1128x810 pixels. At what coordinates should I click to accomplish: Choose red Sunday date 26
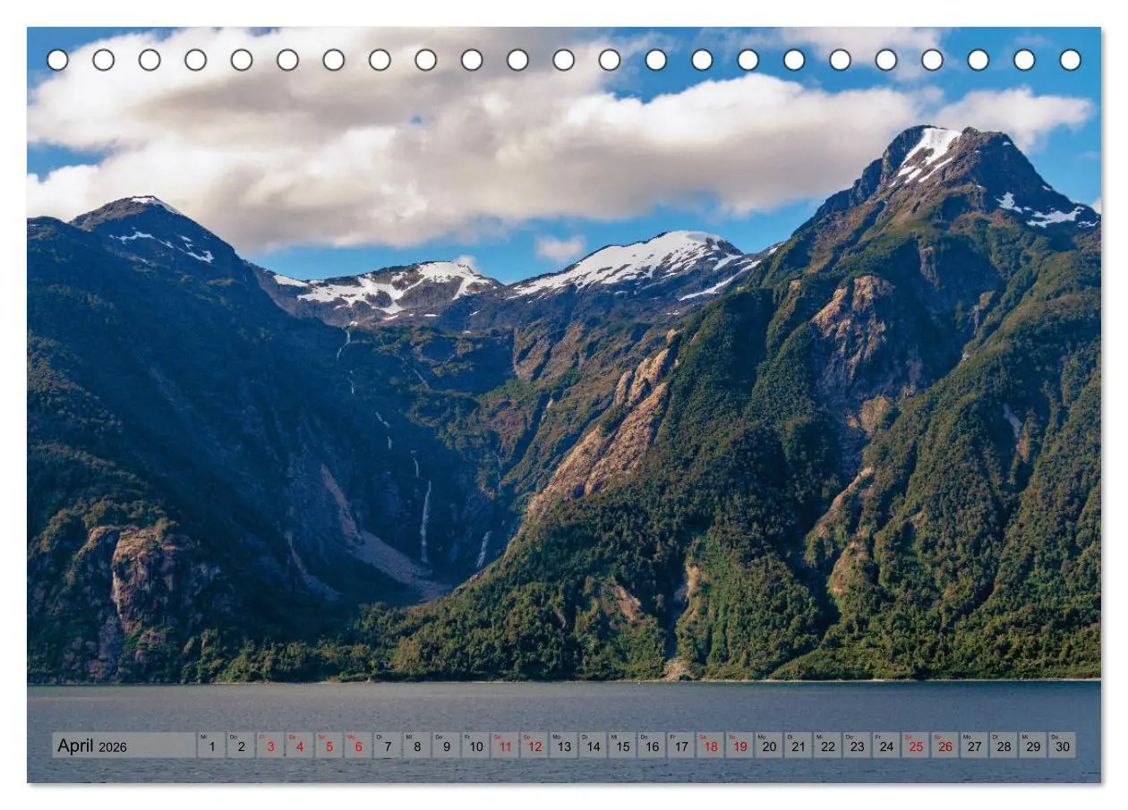[944, 745]
